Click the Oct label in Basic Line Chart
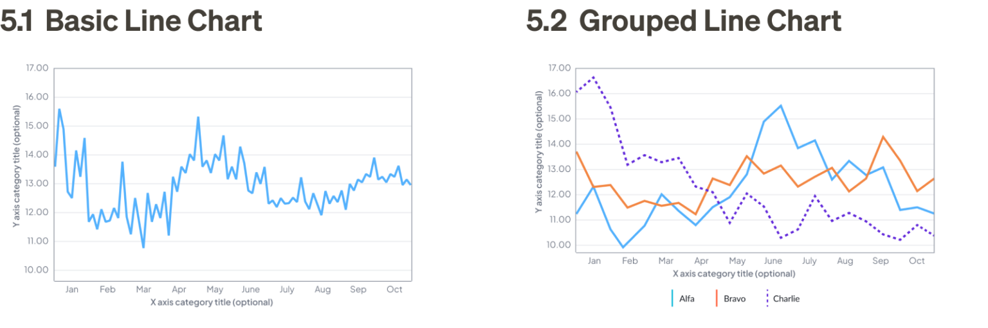The width and height of the screenshot is (988, 328). [394, 289]
